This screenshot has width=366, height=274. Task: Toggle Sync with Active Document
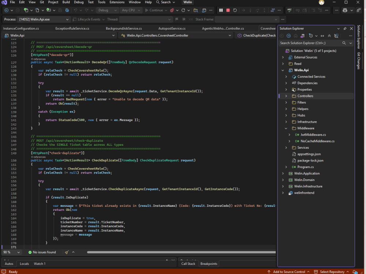point(322,36)
